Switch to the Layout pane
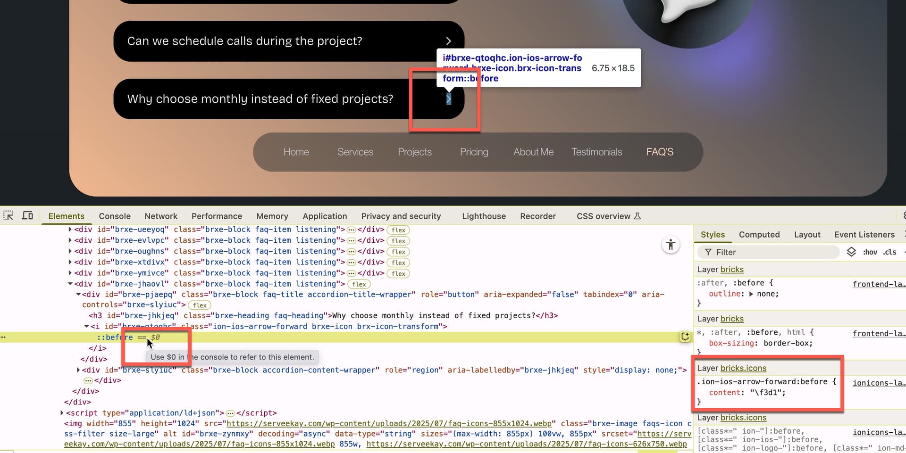906x453 pixels. tap(807, 234)
